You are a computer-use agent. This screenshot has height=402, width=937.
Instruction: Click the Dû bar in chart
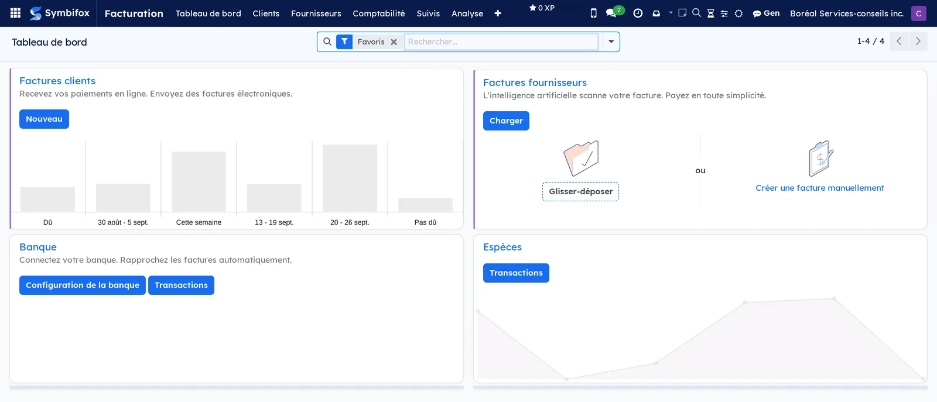tap(47, 199)
